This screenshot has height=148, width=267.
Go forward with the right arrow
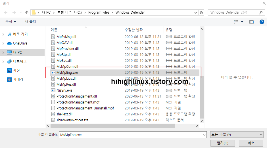(x=14, y=12)
